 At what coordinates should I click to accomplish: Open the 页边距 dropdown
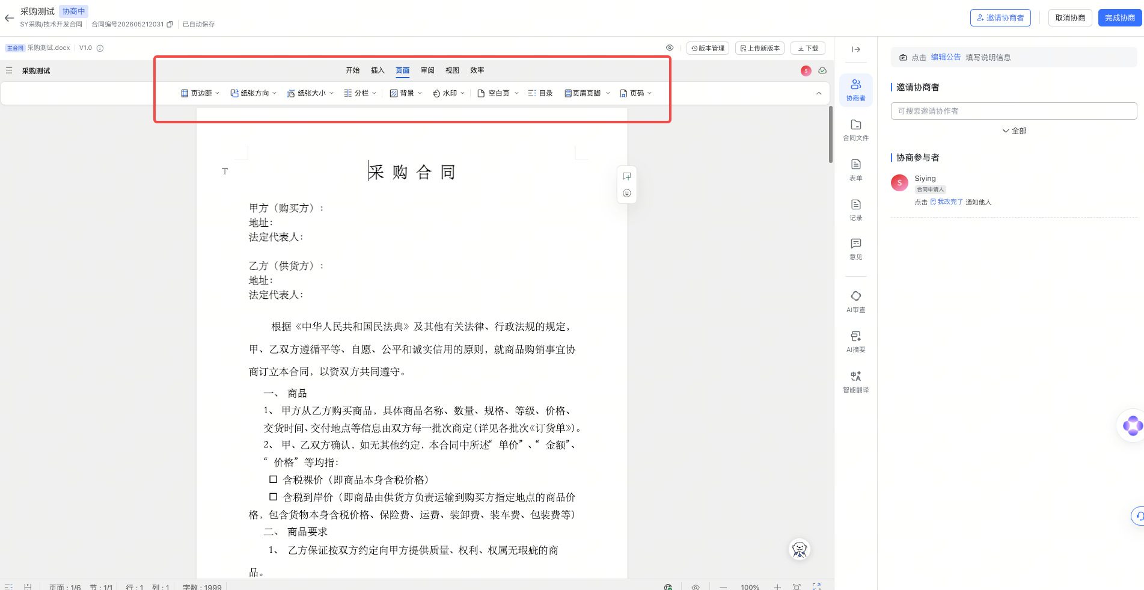point(200,93)
